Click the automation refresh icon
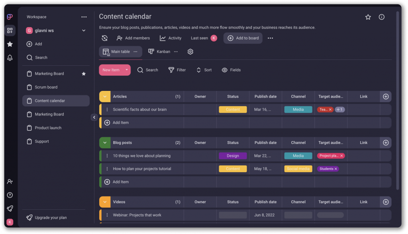This screenshot has width=408, height=234. pos(104,38)
